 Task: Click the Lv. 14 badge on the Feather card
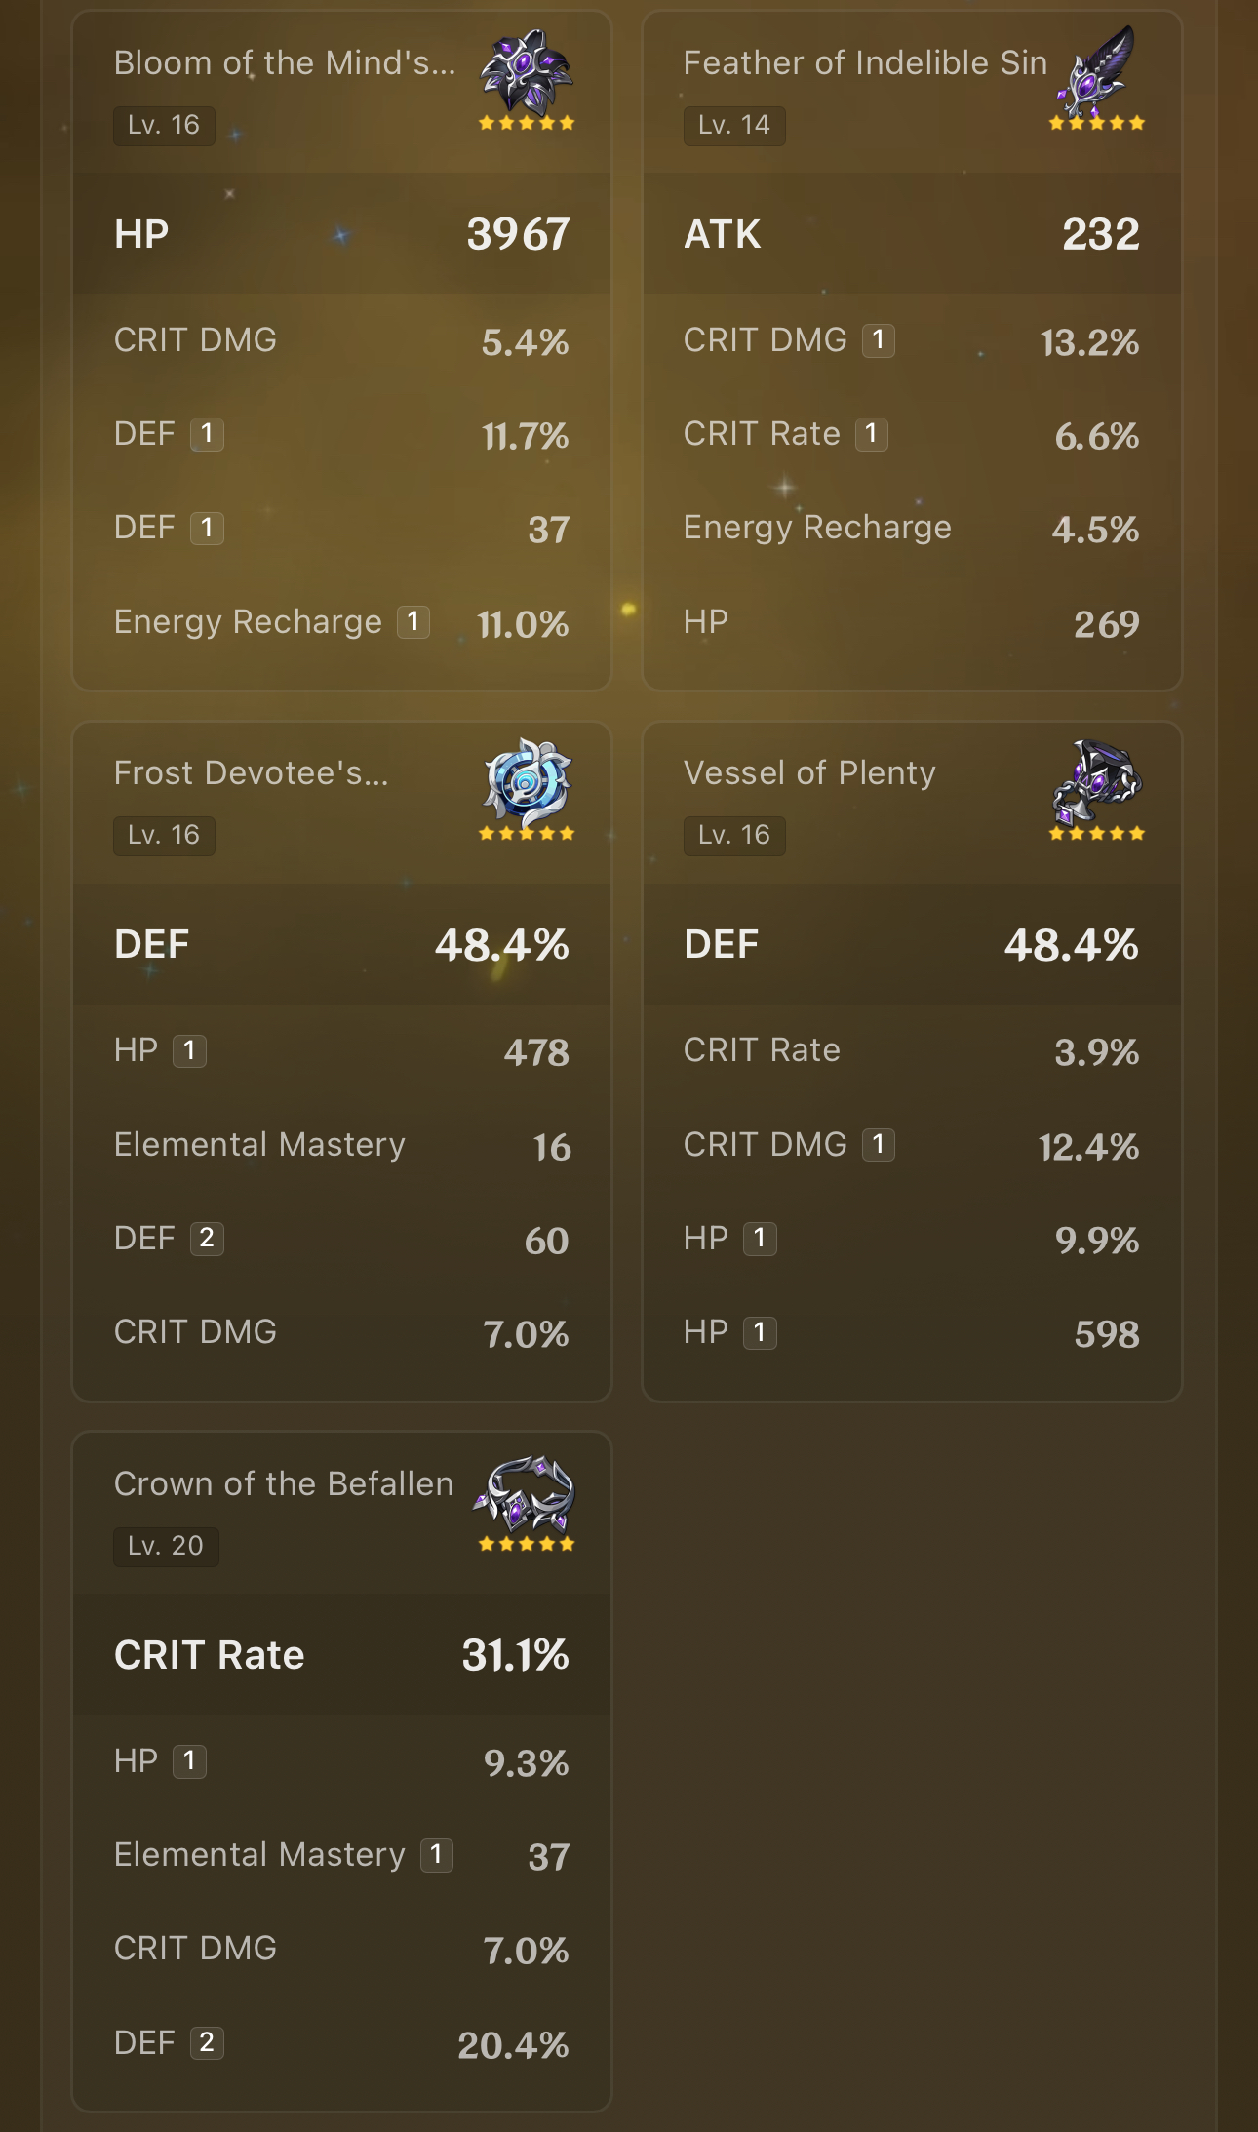[x=734, y=126]
